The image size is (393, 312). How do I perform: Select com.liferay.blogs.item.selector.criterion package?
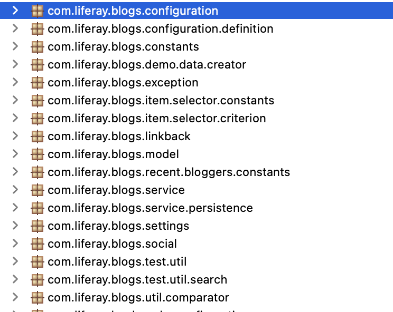tap(157, 119)
